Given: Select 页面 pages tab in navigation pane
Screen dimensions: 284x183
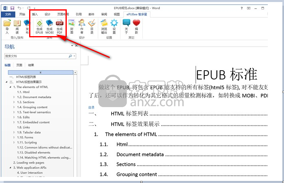Looking at the screenshot, I should point(19,65).
